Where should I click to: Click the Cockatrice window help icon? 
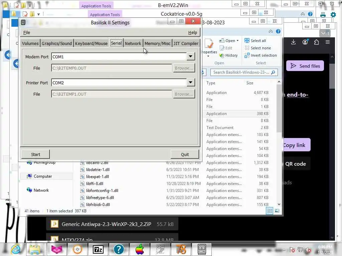310,14
